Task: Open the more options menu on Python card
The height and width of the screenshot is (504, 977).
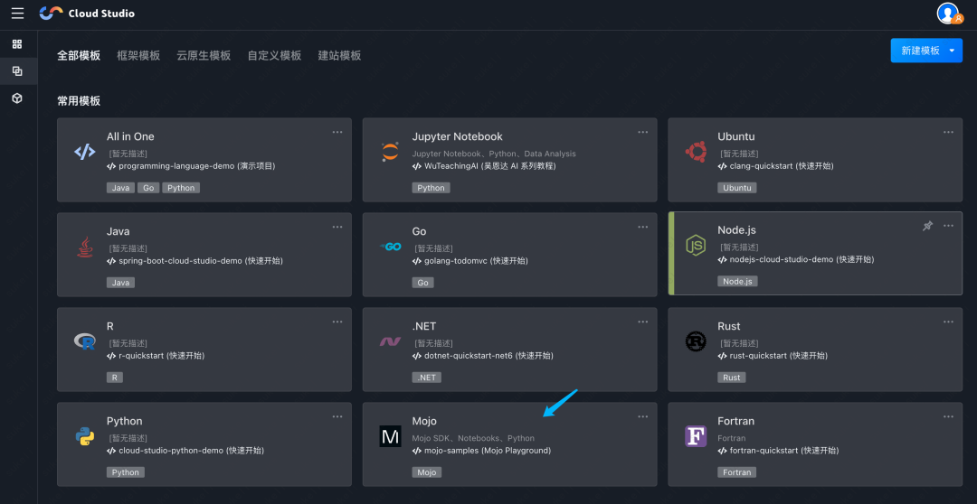Action: click(x=337, y=416)
